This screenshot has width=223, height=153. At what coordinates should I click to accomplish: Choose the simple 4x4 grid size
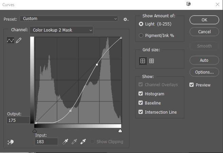[143, 61]
